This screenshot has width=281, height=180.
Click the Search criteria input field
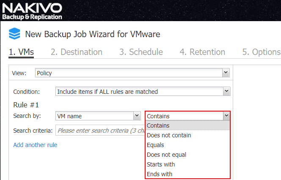click(x=100, y=131)
